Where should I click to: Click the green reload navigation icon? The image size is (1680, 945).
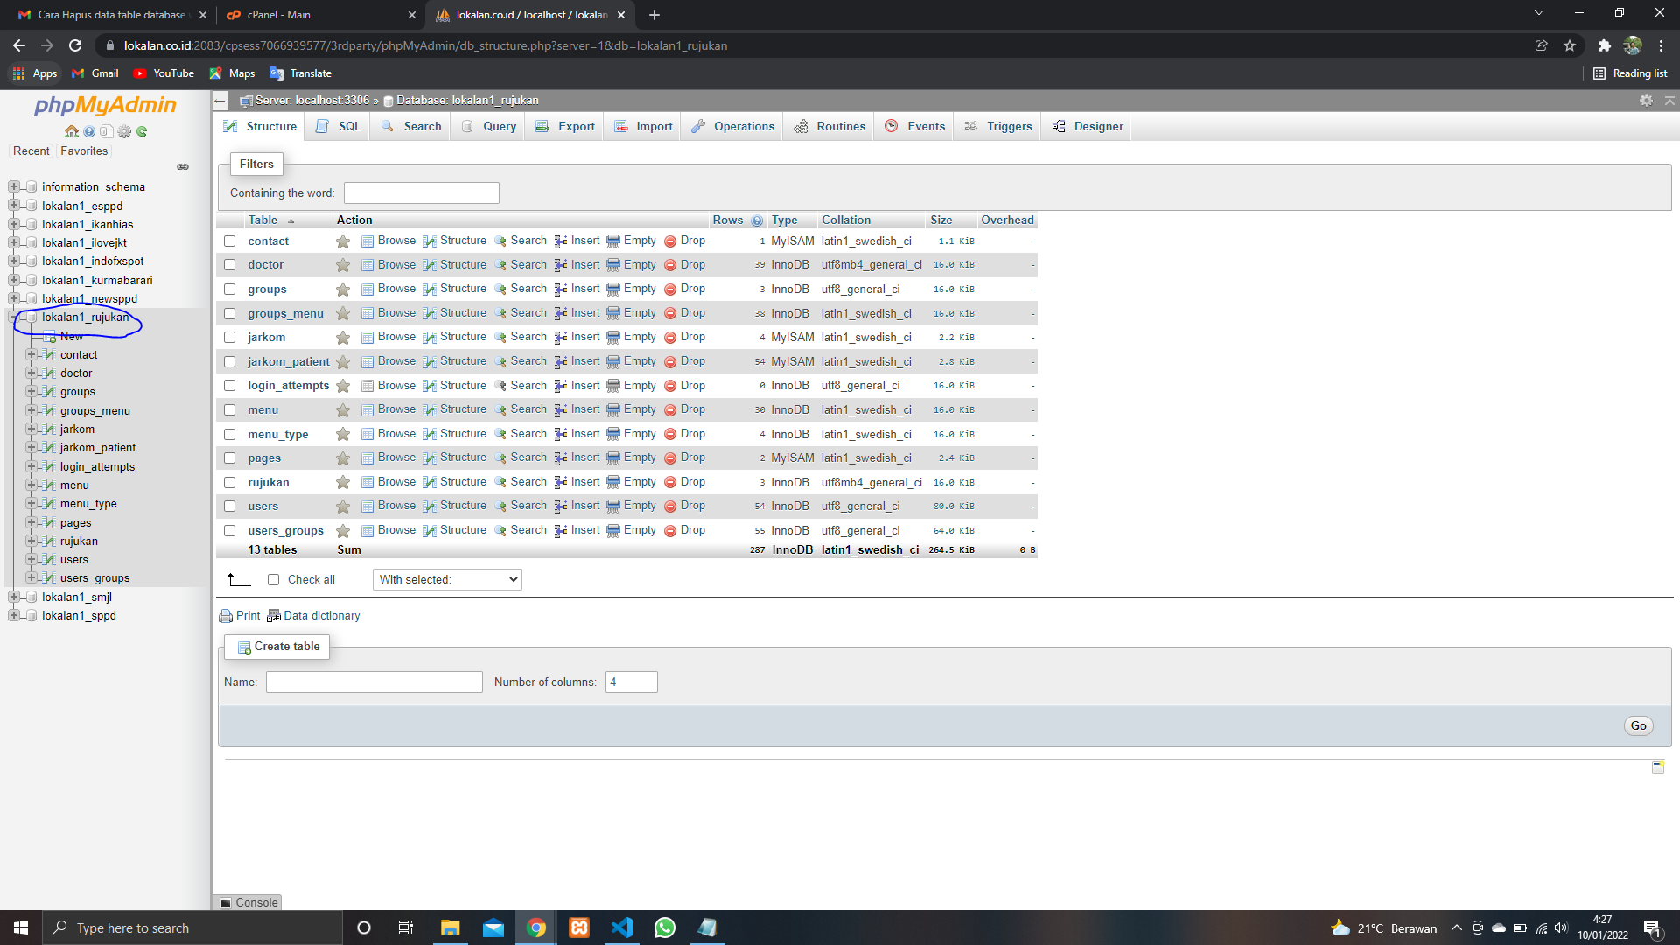(142, 131)
